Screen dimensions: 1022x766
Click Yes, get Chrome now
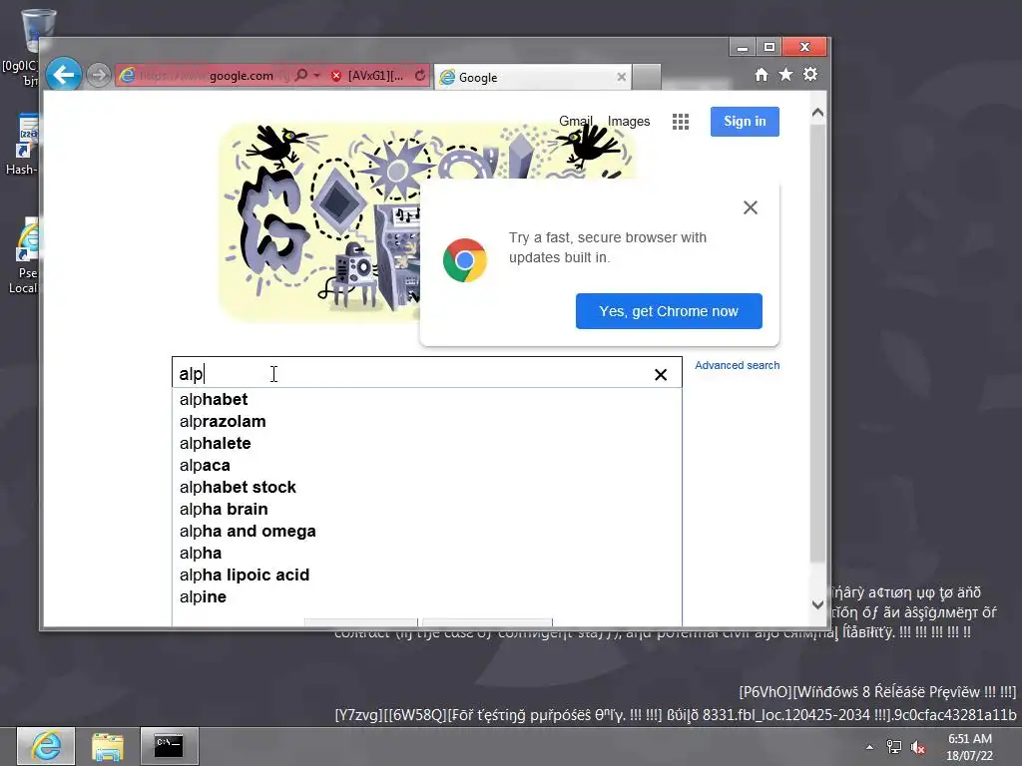pos(669,311)
